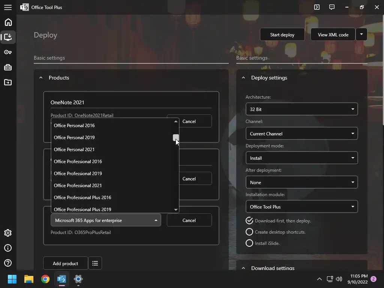Open the Installation module dropdown

[302, 207]
